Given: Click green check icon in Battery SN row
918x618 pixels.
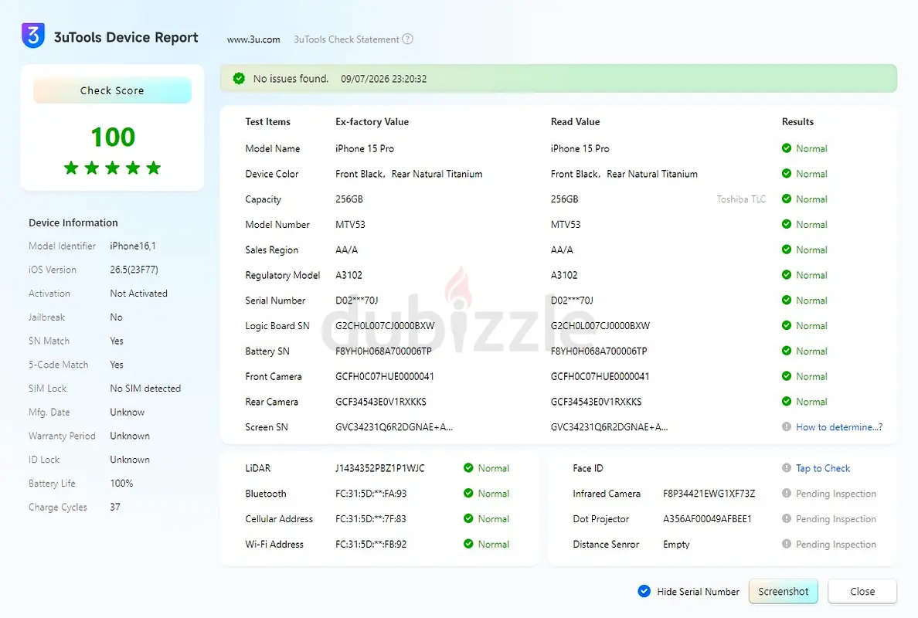Looking at the screenshot, I should pyautogui.click(x=787, y=351).
